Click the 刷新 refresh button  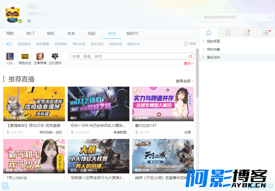[x=190, y=44]
